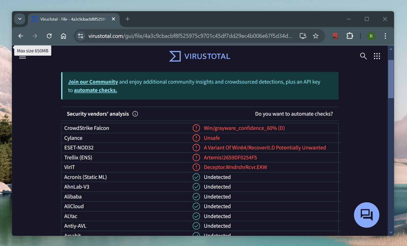Click the Antiy-AVL vendor name
This screenshot has height=246, width=407.
click(75, 226)
